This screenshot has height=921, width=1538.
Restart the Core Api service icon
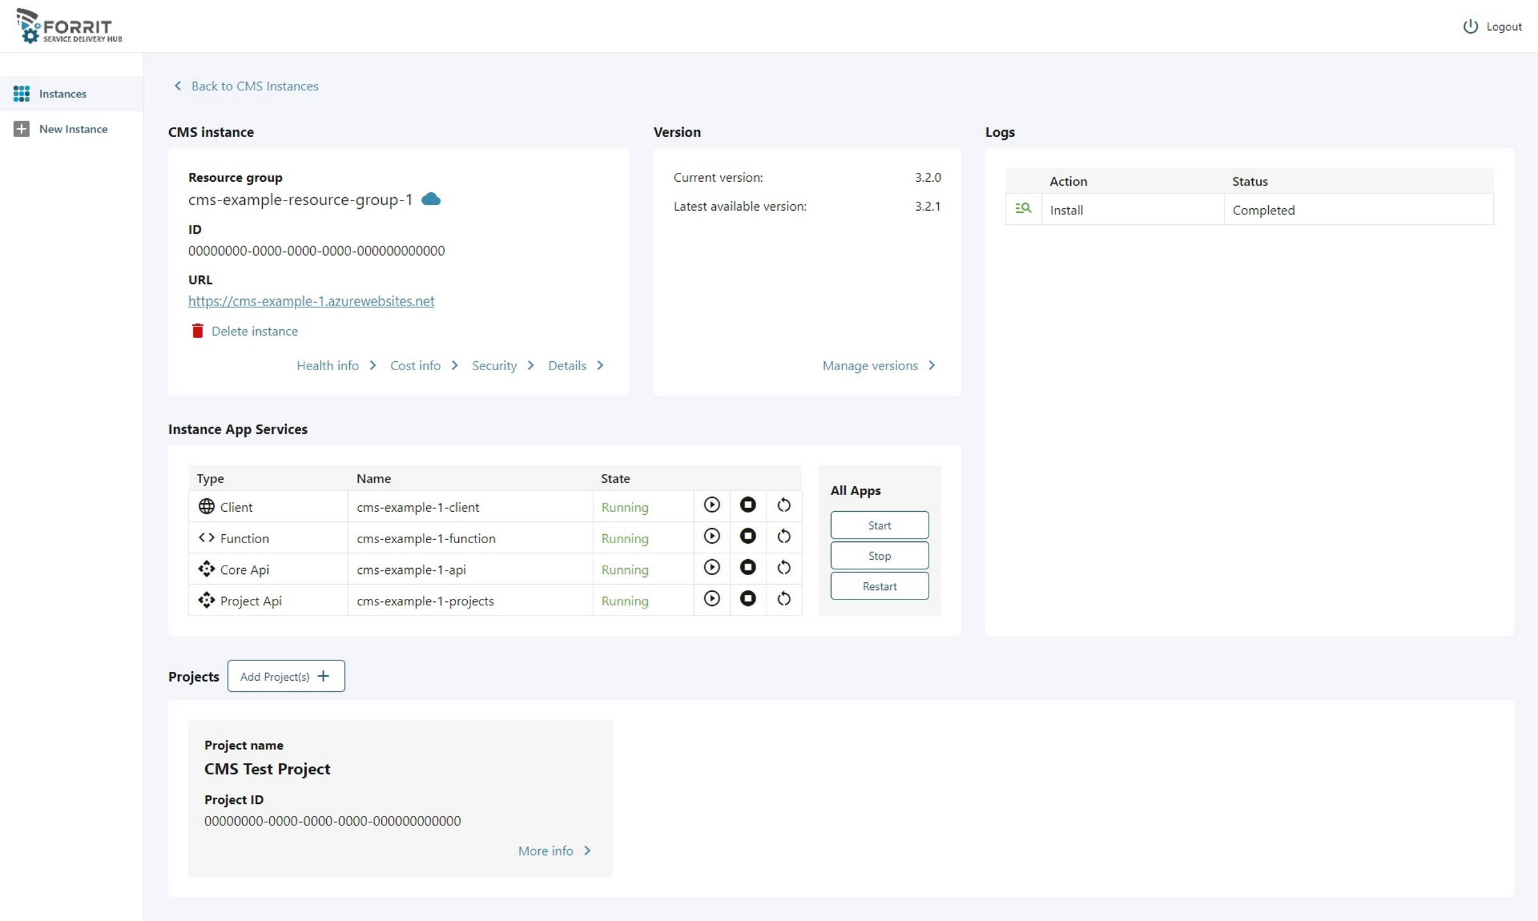click(x=783, y=568)
